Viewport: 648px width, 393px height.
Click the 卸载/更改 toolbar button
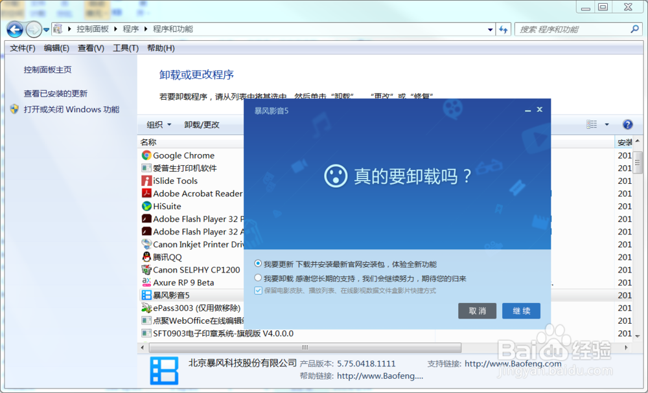[x=202, y=125]
